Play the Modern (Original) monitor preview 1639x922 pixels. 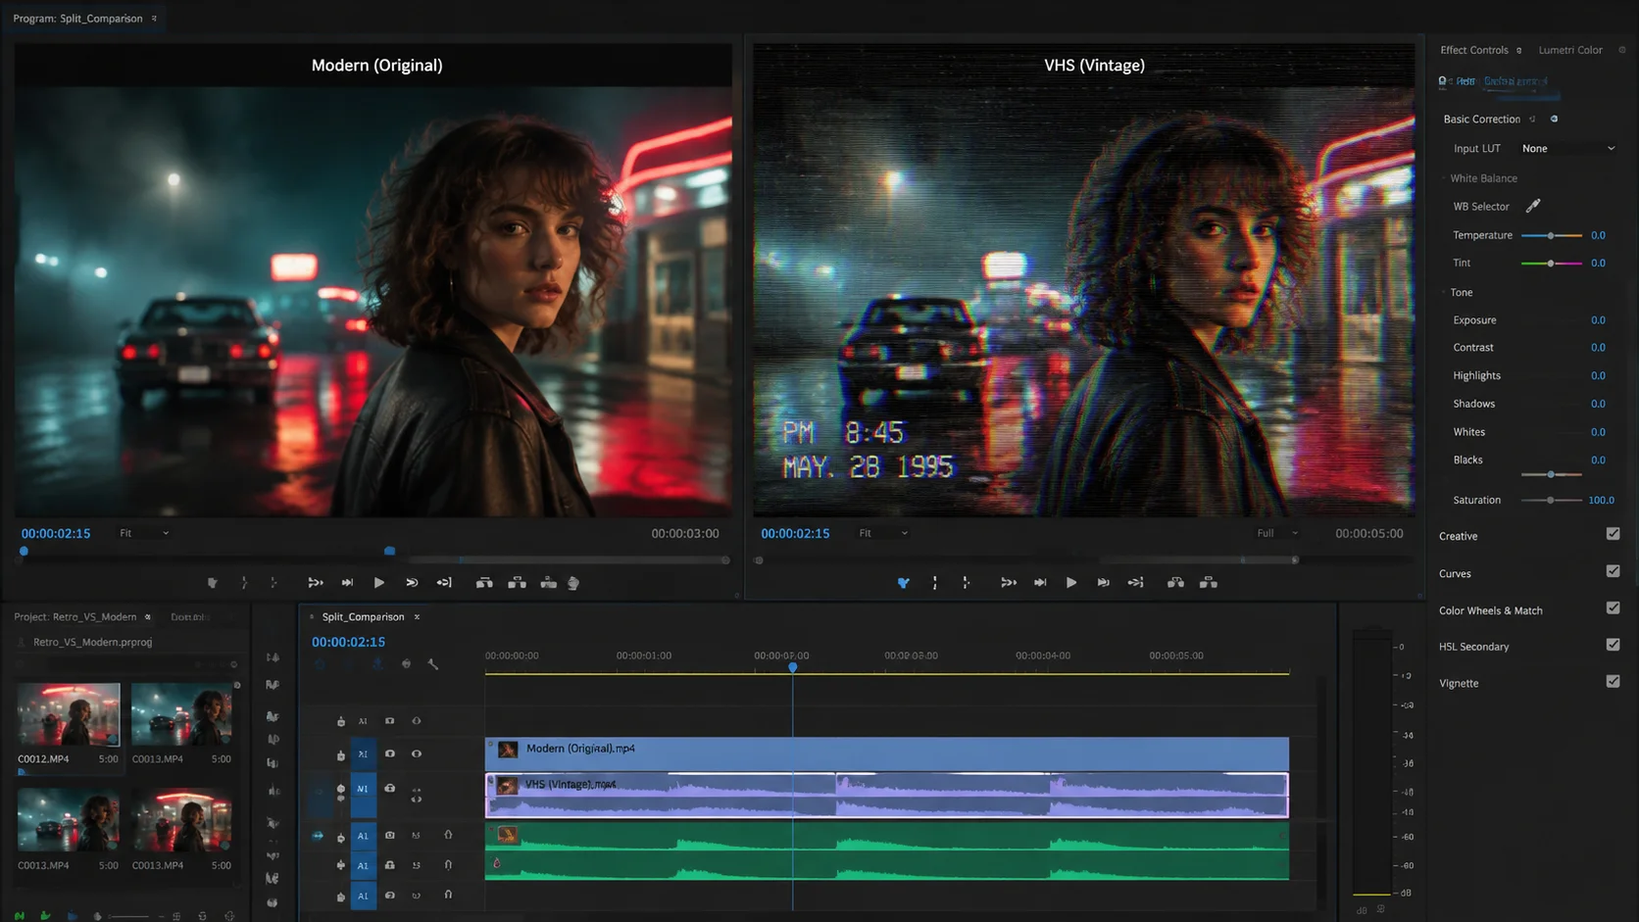pos(378,583)
